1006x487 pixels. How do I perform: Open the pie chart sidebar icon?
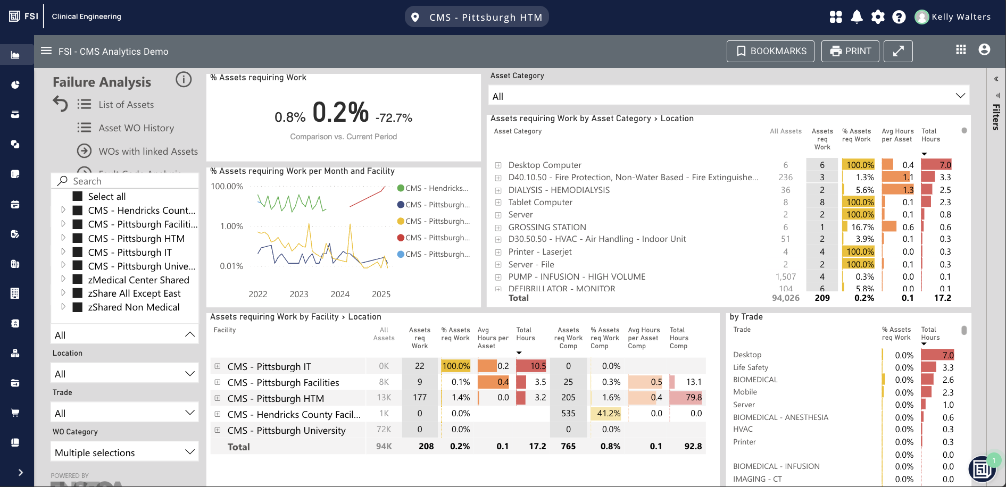tap(15, 85)
